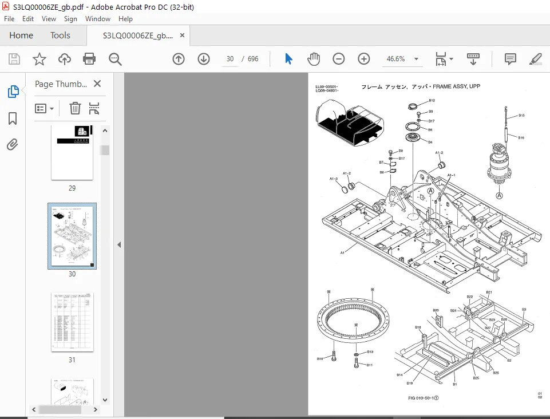Zoom in with plus icon
This screenshot has height=419, width=550.
pos(364,59)
